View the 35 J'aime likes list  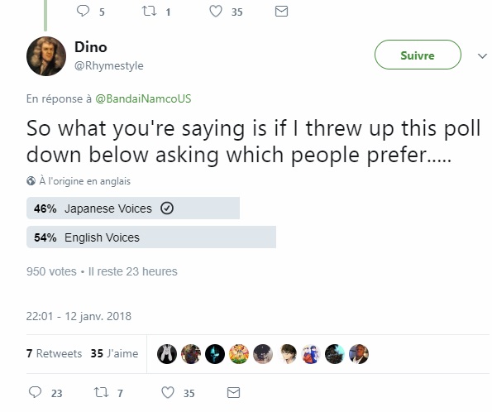[x=114, y=353]
